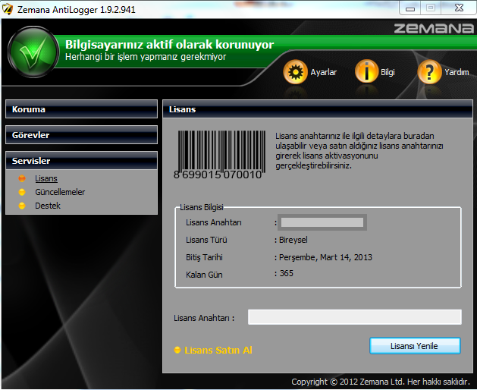Click expiry date 'Perşembe, Mart 14, 2013'
Screen dimensions: 477x390
[x=325, y=257]
